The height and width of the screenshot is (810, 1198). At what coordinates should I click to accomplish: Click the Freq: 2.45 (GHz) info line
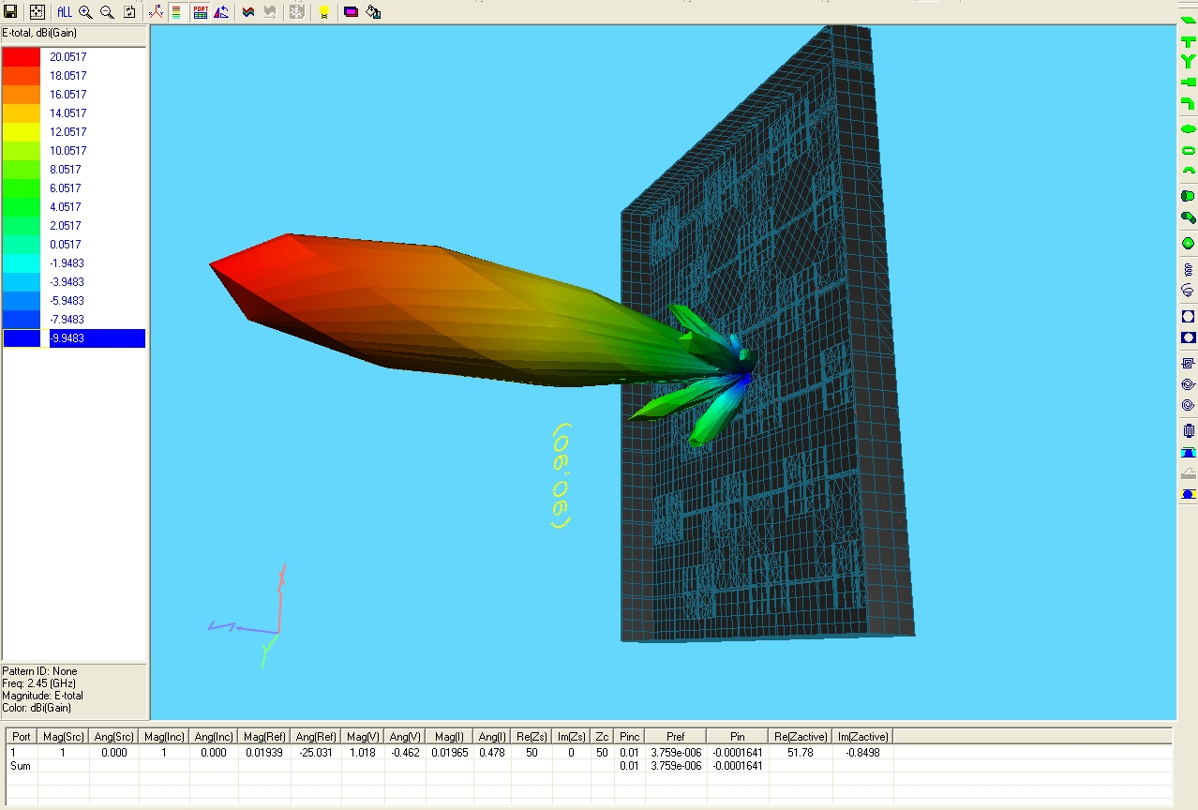[x=38, y=683]
